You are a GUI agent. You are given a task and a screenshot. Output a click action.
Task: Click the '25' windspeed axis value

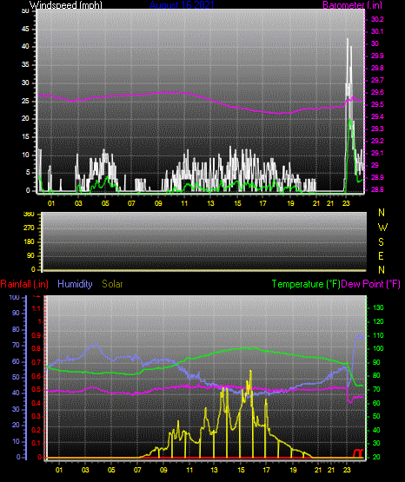click(x=25, y=101)
